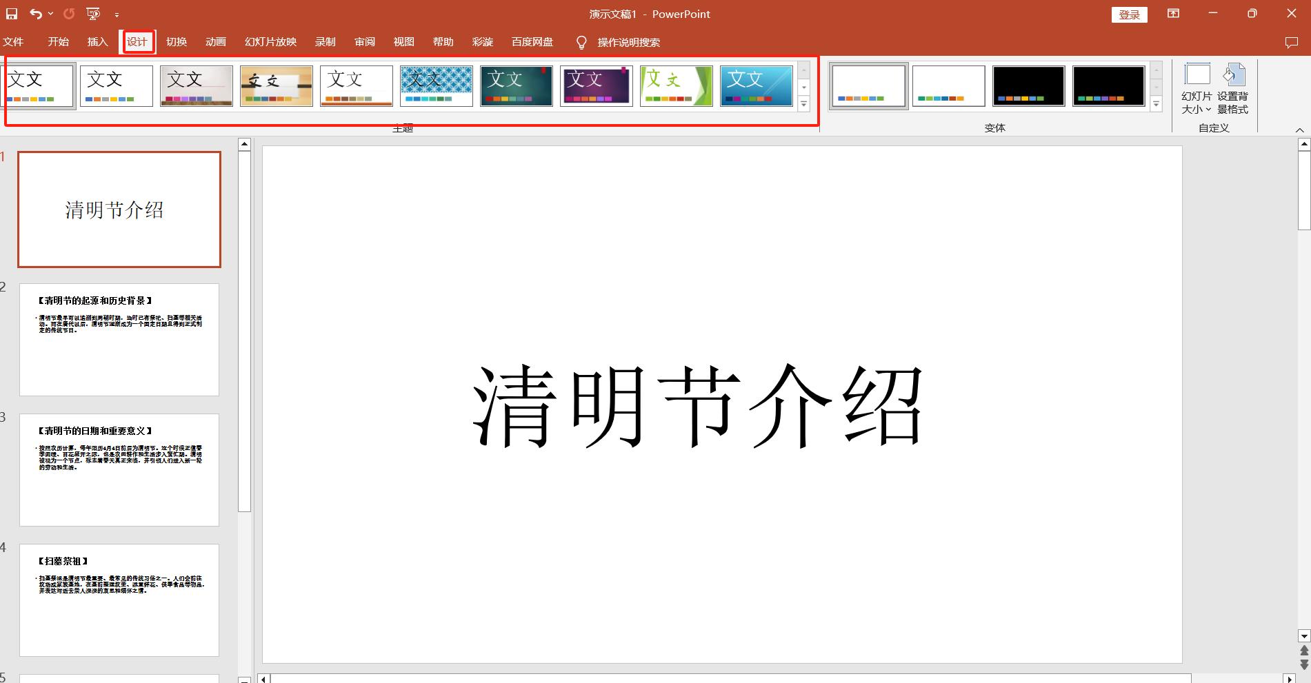This screenshot has height=683, width=1311.
Task: Open ribbon display options at top right
Action: (1173, 14)
